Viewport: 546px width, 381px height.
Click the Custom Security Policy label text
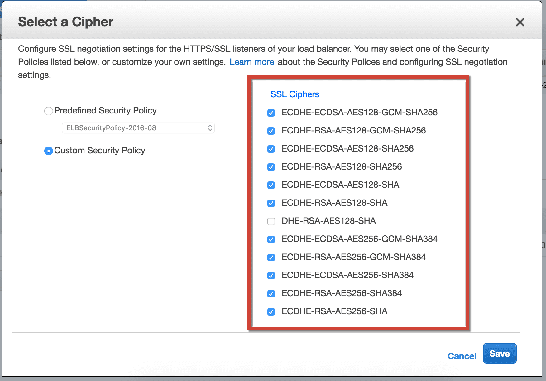pos(100,151)
